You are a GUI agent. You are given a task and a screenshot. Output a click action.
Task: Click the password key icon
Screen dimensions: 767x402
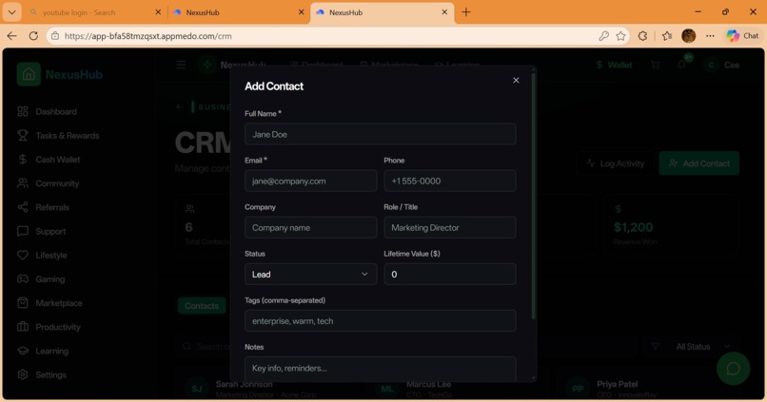[x=603, y=36]
